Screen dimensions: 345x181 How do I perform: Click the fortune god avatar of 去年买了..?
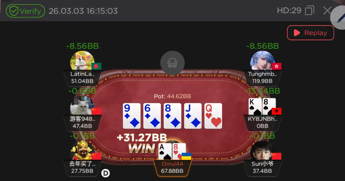coord(82,150)
